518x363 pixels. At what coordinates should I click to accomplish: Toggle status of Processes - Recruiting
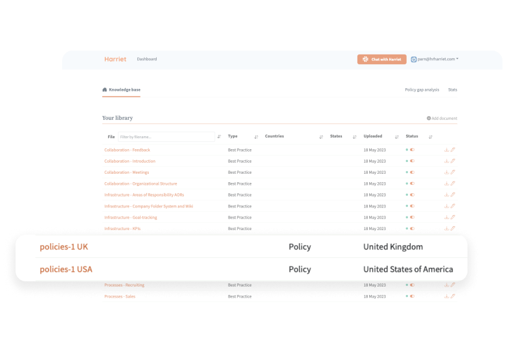[412, 285]
